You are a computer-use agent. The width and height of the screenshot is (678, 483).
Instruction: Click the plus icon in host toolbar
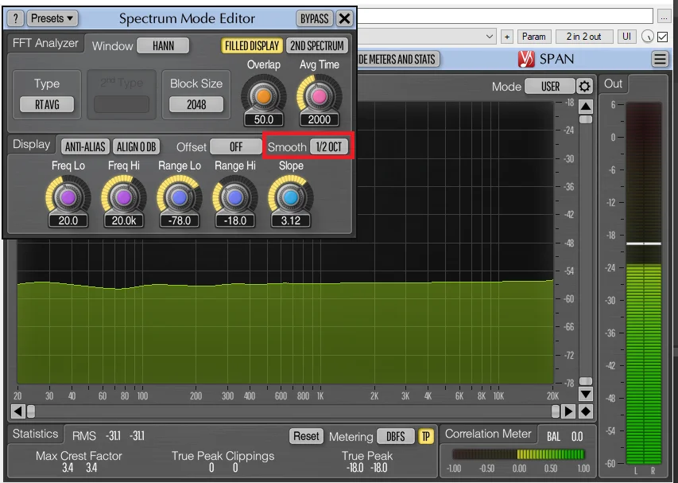(x=507, y=36)
